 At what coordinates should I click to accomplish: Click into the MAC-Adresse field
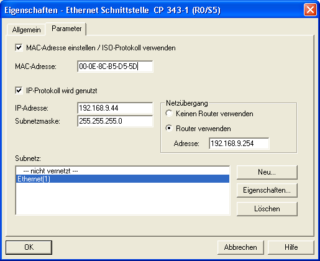coord(115,66)
